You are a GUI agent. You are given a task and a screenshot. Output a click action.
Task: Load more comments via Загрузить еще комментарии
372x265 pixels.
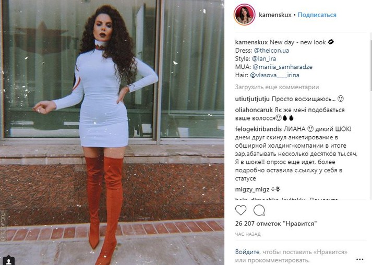click(277, 87)
